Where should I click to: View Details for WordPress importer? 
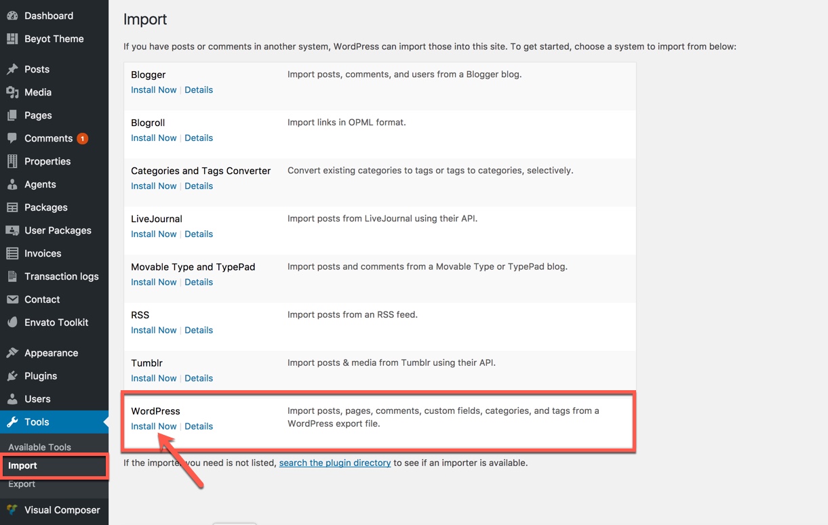(199, 426)
